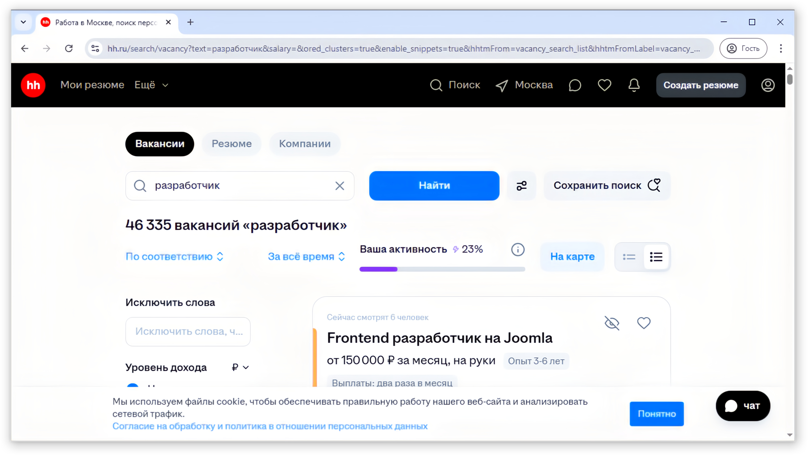Click the Исключить слова input field
This screenshot has height=455, width=808.
point(188,332)
